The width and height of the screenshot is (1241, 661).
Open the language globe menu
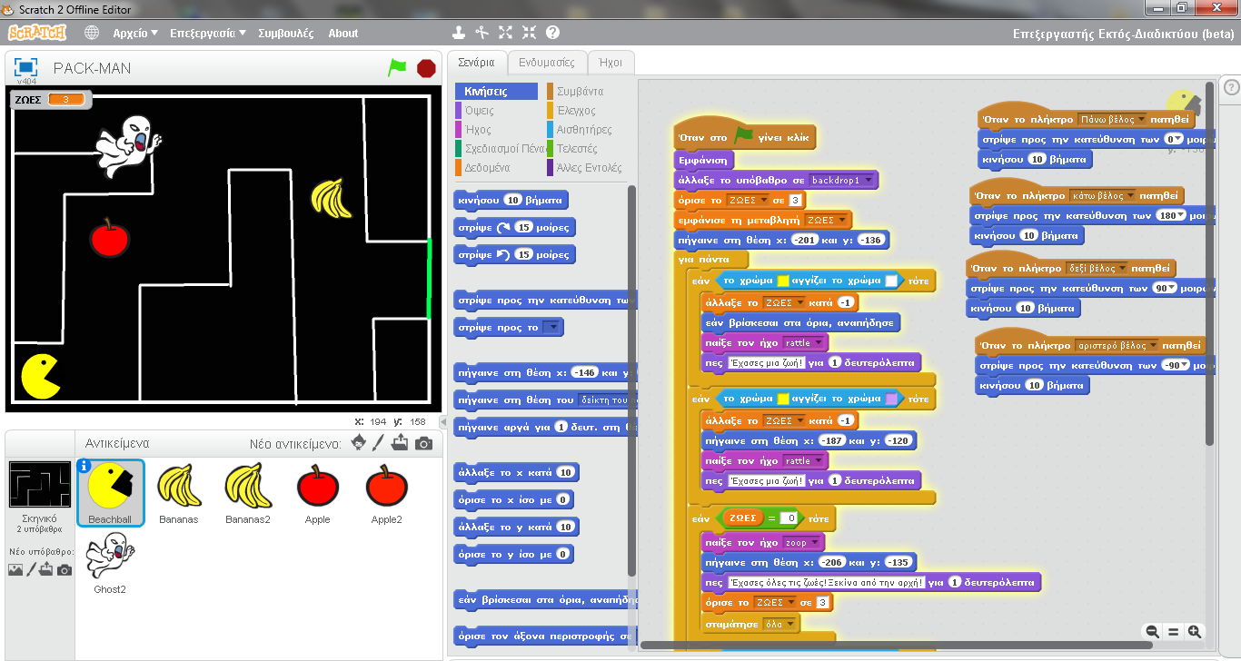point(92,33)
